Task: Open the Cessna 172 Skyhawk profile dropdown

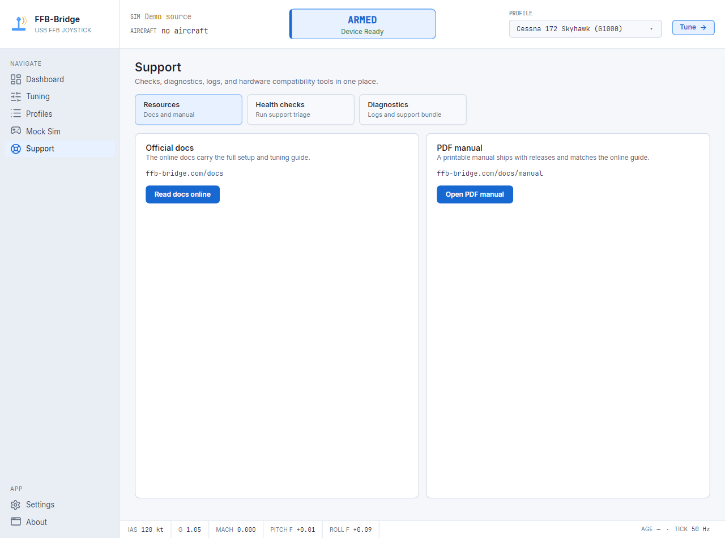Action: coord(586,29)
